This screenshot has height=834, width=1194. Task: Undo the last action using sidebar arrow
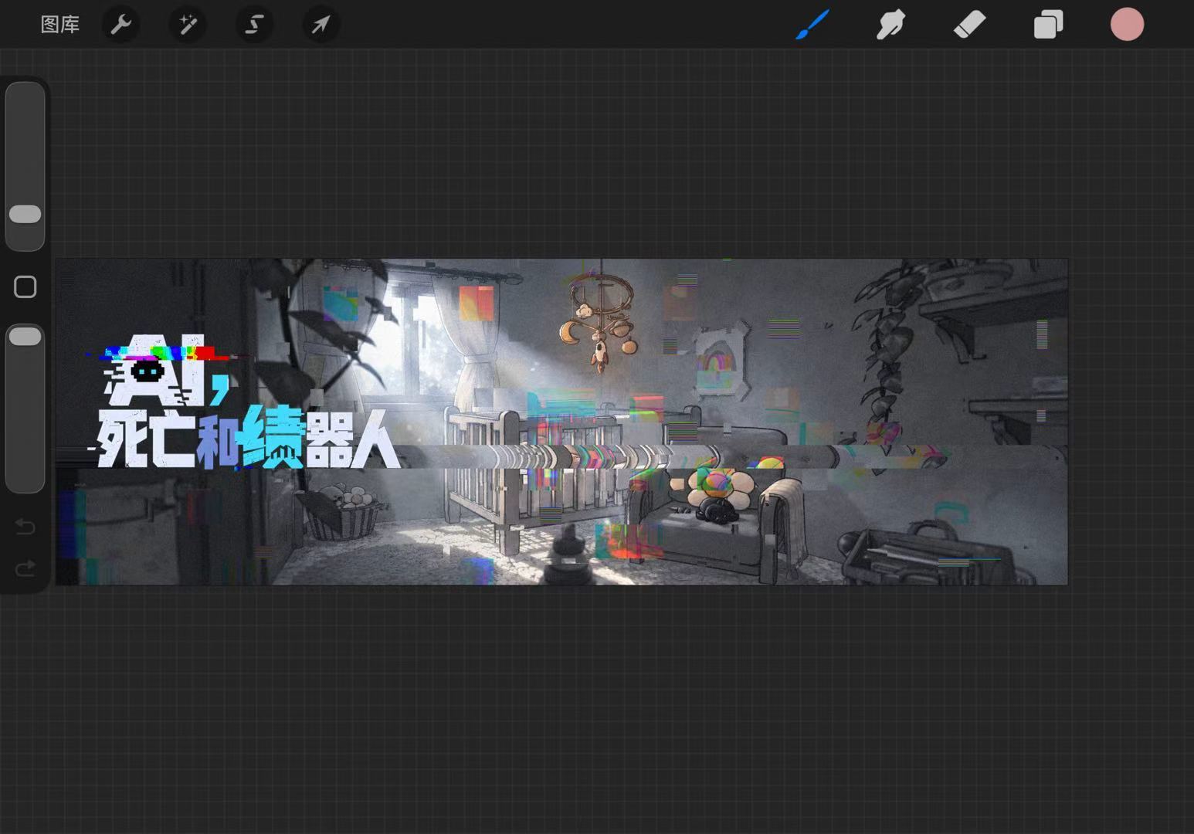coord(25,527)
